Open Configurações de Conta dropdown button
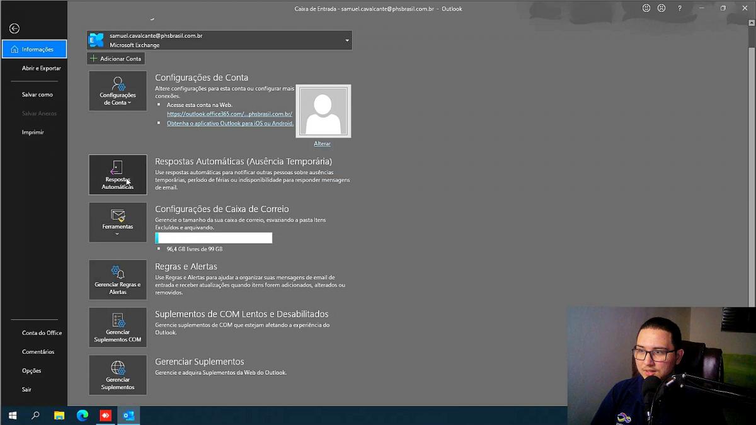 click(118, 91)
